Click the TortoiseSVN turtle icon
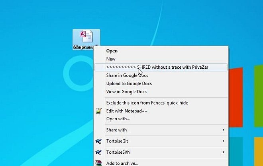Screen dimensions: 263x166 (x=99, y=152)
